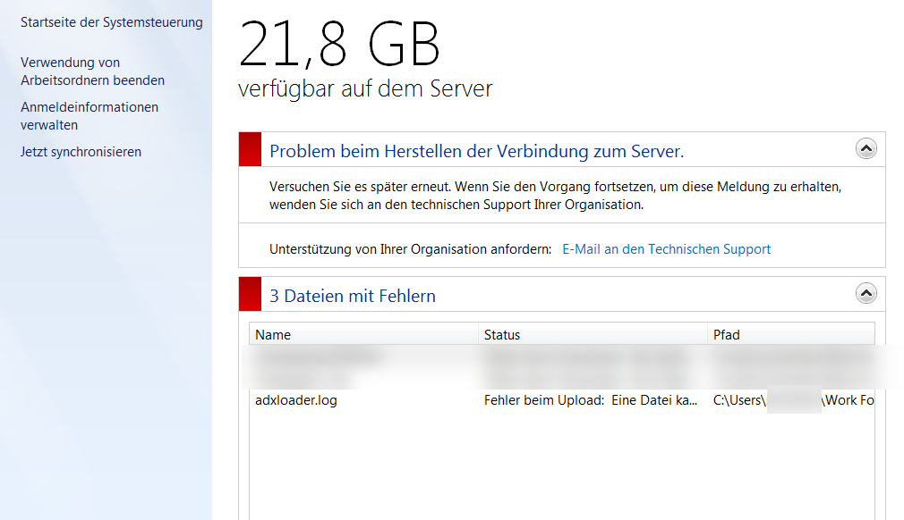Start sync with 'Jetzt synchronisieren'
904x520 pixels.
(81, 152)
